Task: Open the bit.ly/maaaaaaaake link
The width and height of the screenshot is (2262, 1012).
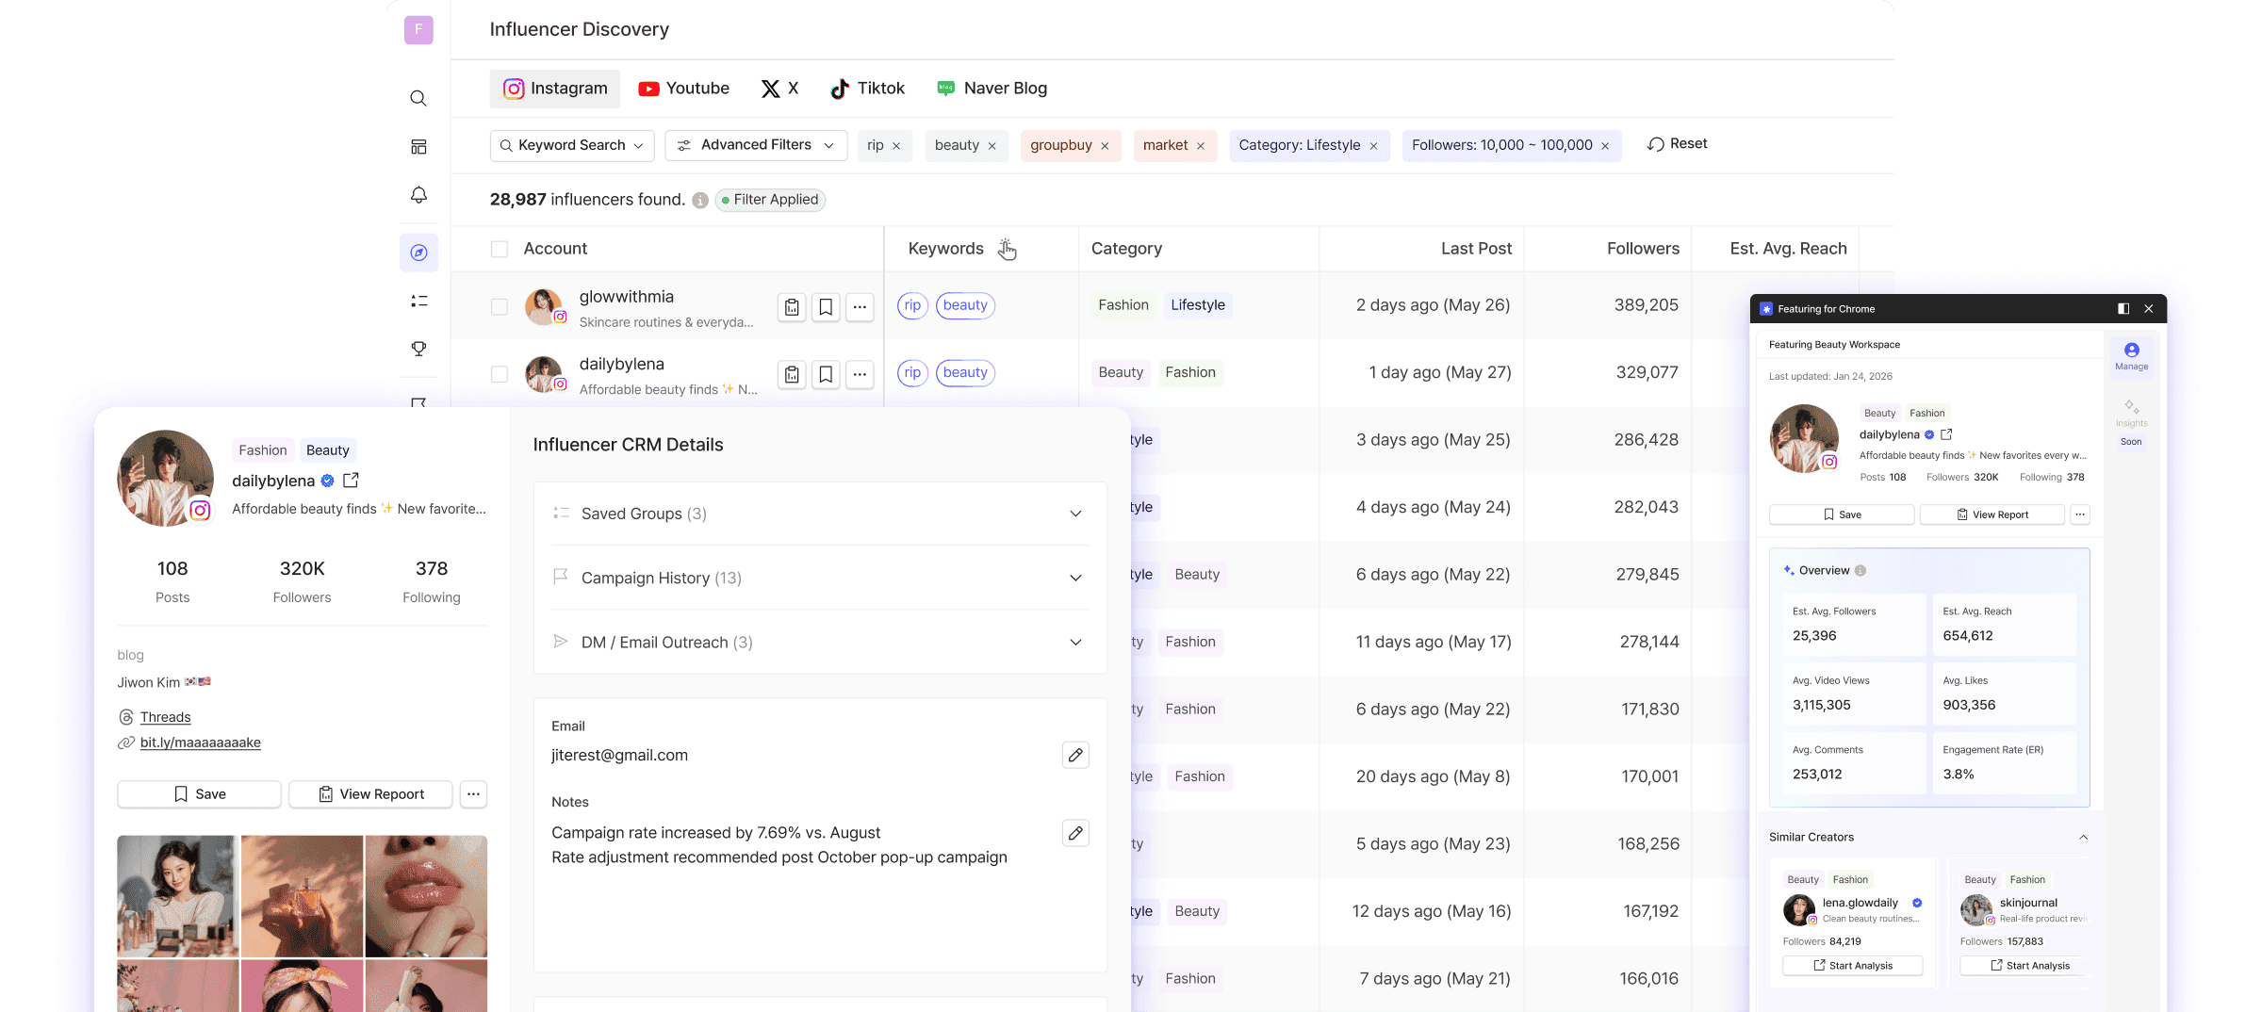Action: pyautogui.click(x=200, y=743)
